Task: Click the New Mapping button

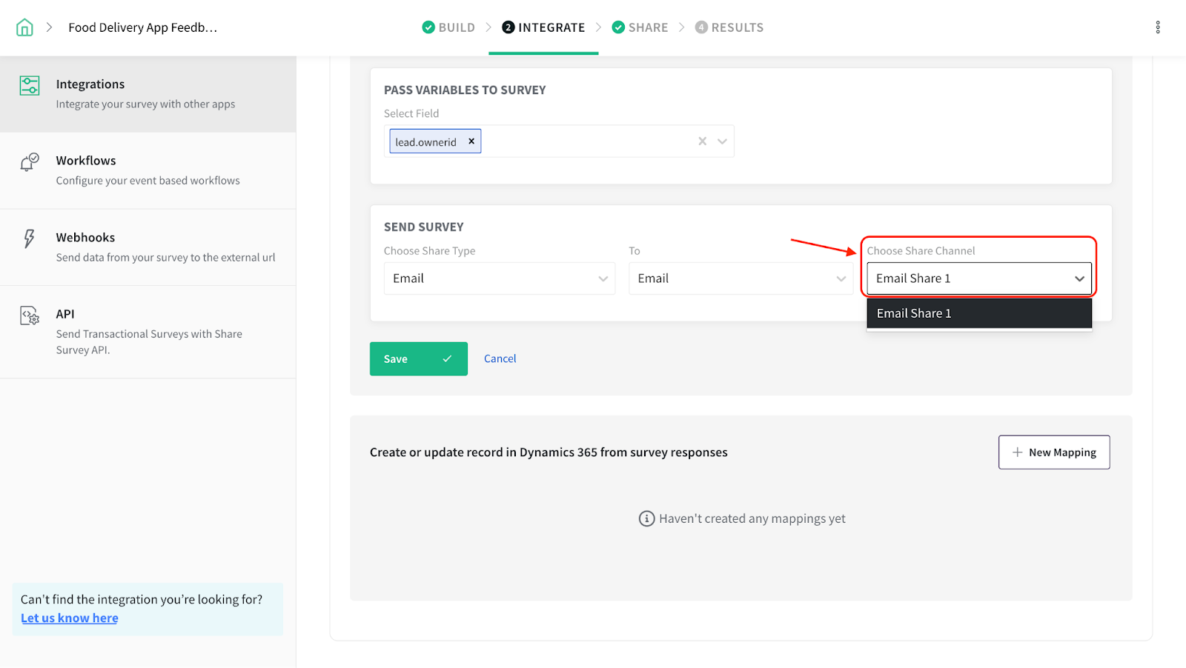Action: click(1054, 452)
